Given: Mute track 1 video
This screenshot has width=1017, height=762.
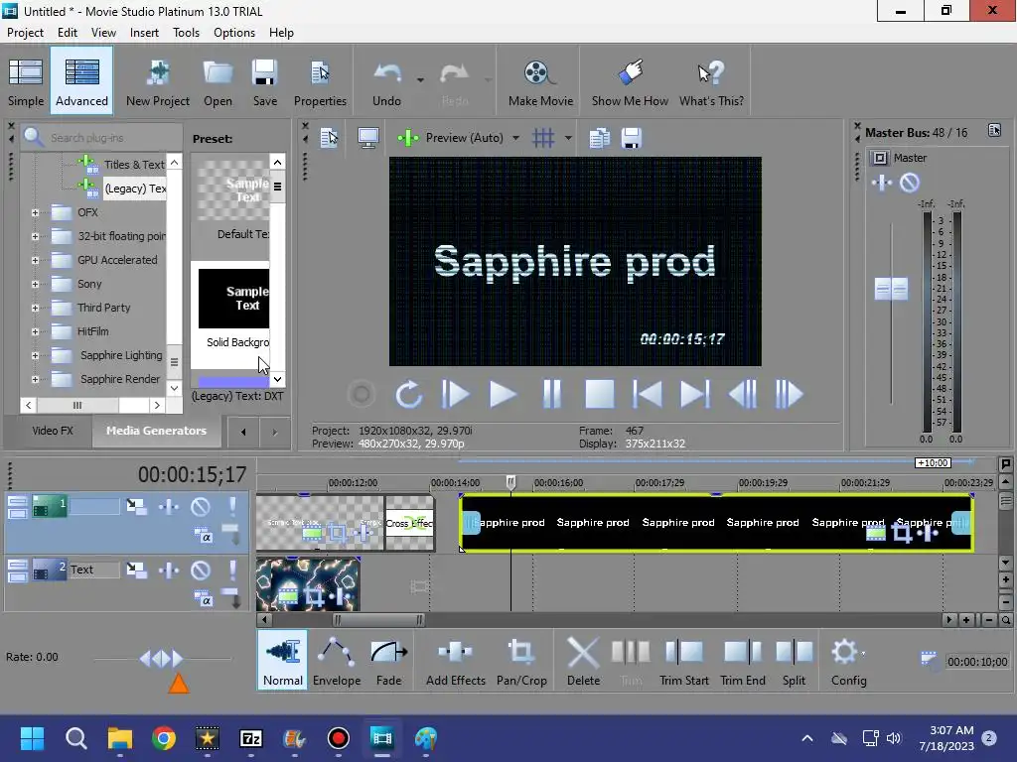Looking at the screenshot, I should 201,506.
